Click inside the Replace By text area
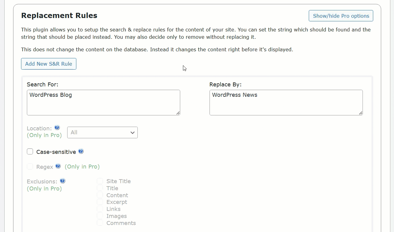The width and height of the screenshot is (394, 232). click(286, 103)
